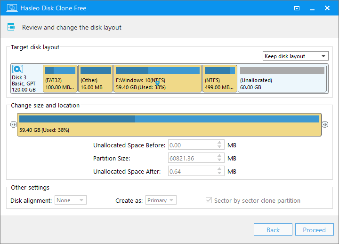Screen dimensions: 339x244
Task: Click the left partition resize handle
Action: 13,124
